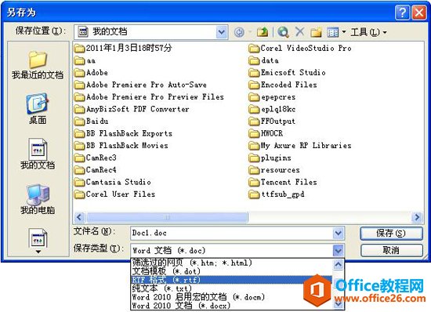This screenshot has width=431, height=312.
Task: Click the horizontal scrollbar right arrow
Action: 417,217
